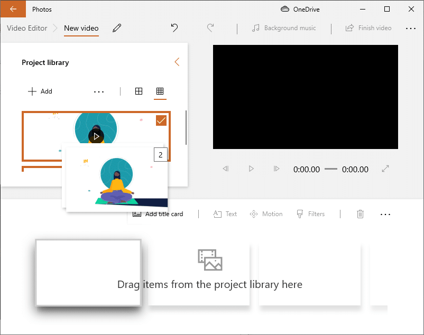
Task: Click the Photos app title
Action: tap(42, 9)
